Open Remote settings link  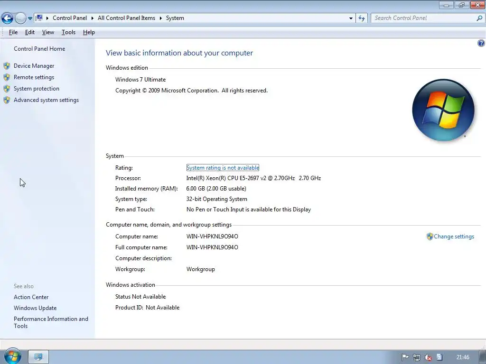(x=34, y=77)
